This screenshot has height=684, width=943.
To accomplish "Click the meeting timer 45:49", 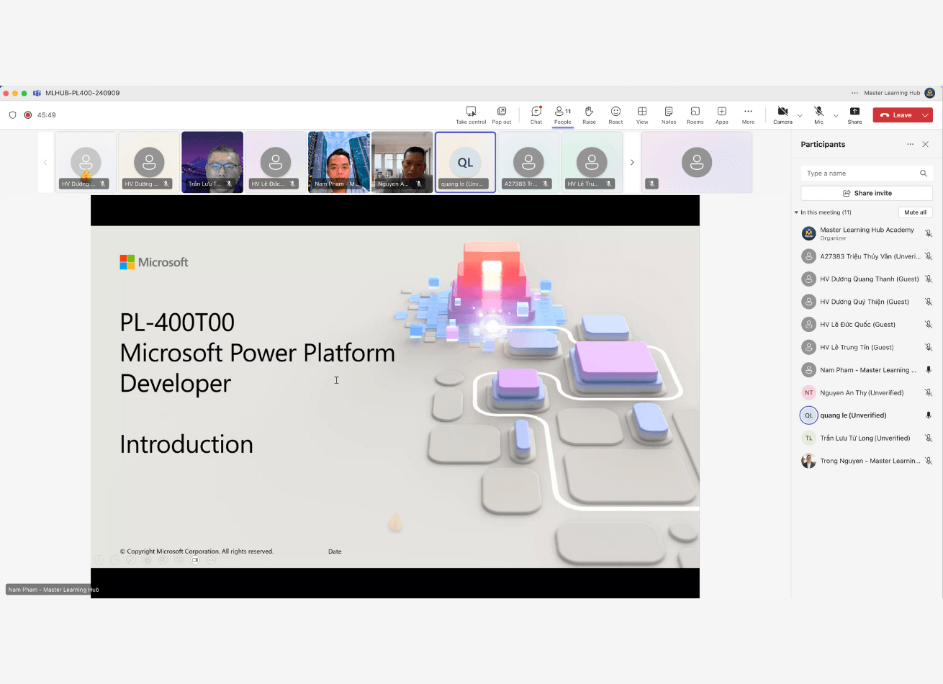I will tap(47, 115).
